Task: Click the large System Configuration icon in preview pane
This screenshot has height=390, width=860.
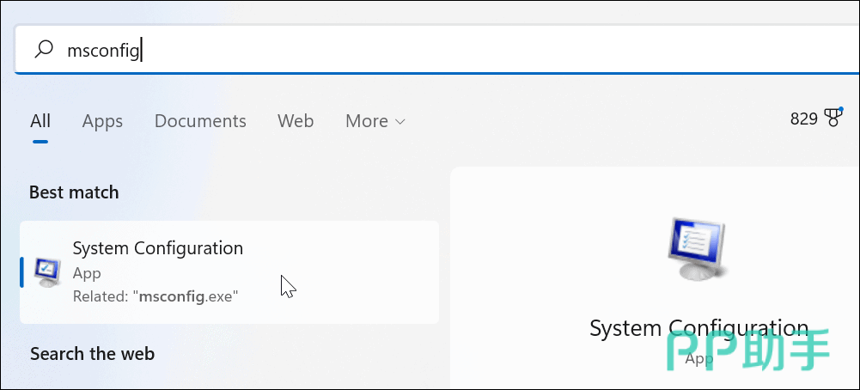Action: coord(698,251)
